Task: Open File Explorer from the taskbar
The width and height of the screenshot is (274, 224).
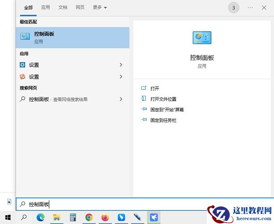Action: click(x=57, y=217)
